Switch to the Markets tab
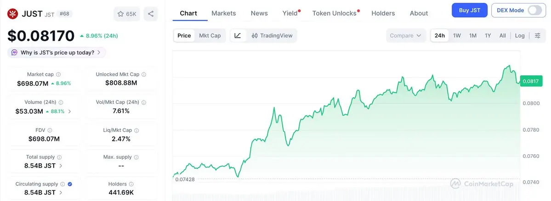 [223, 13]
